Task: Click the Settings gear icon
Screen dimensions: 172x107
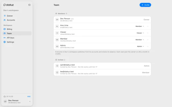Action: click(5, 42)
